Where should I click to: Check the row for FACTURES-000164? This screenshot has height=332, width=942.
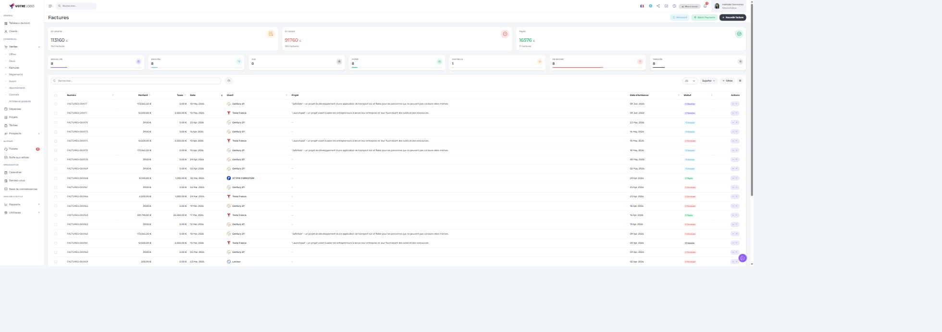56,215
